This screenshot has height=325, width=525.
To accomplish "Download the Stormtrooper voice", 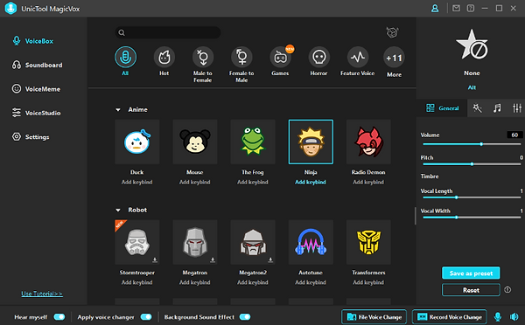I will (155, 259).
